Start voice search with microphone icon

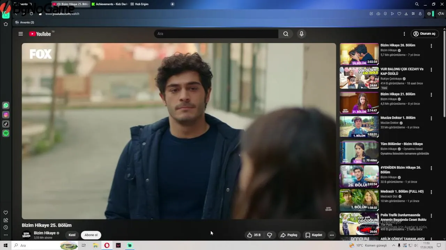coord(301,34)
